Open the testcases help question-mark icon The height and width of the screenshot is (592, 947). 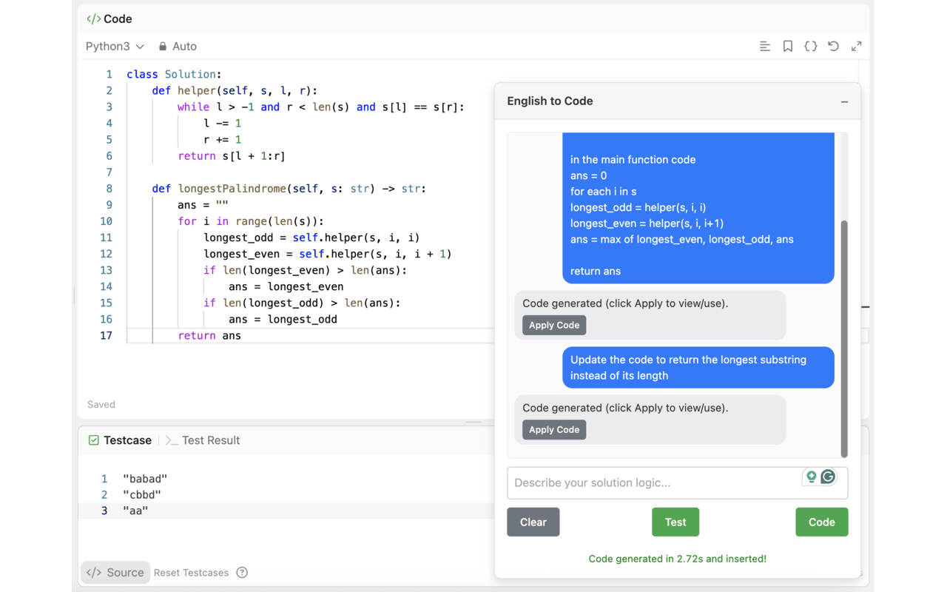[242, 573]
